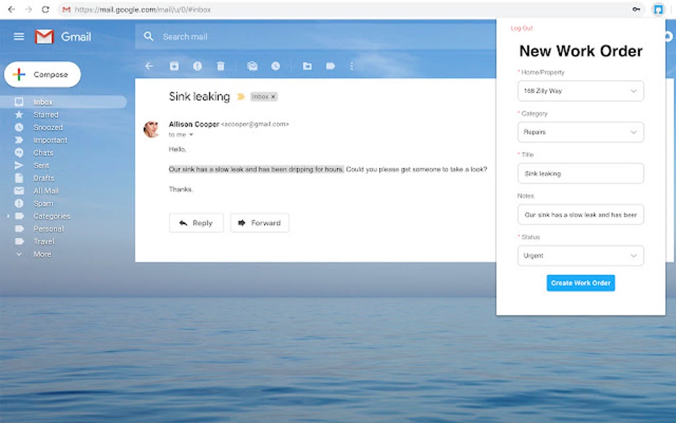Go back to inbox with arrow
The image size is (676, 423).
(x=149, y=66)
